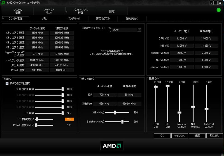Viewport: 224px width, 156px height.
Task: Click the AMD OverDrive title bar icon
Action: [x=3, y=3]
